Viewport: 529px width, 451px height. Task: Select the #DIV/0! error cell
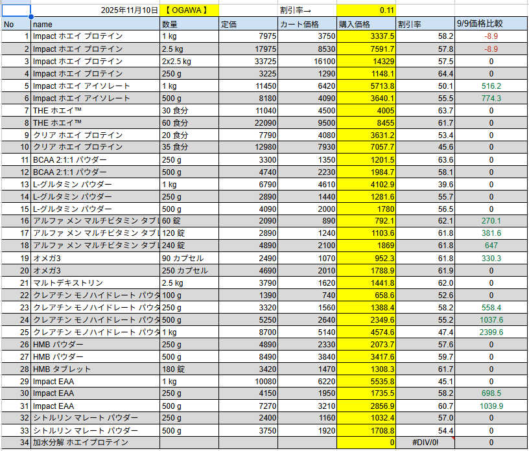tap(425, 443)
